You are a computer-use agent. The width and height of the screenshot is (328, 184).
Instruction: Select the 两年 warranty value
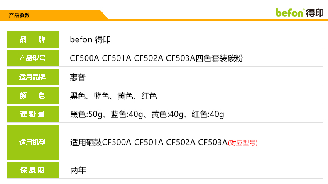pos(78,170)
